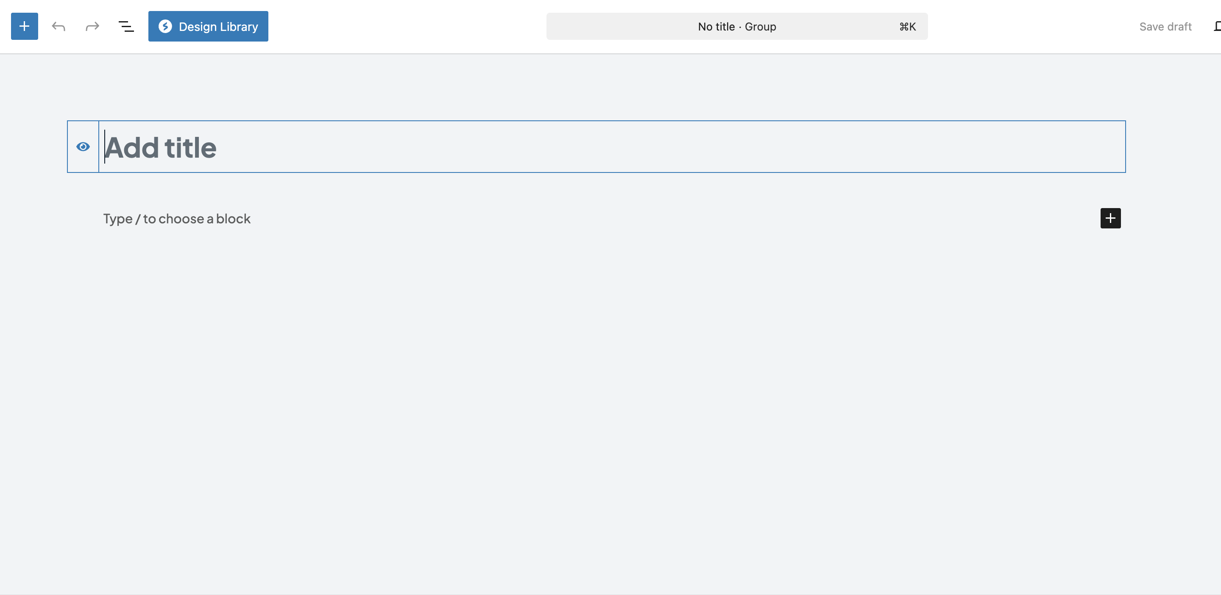The width and height of the screenshot is (1221, 595).
Task: Open the Design Library
Action: click(208, 26)
